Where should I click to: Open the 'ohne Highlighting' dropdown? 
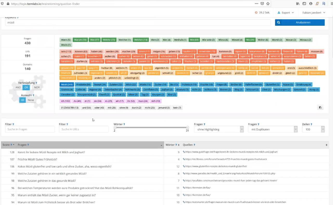click(x=219, y=129)
